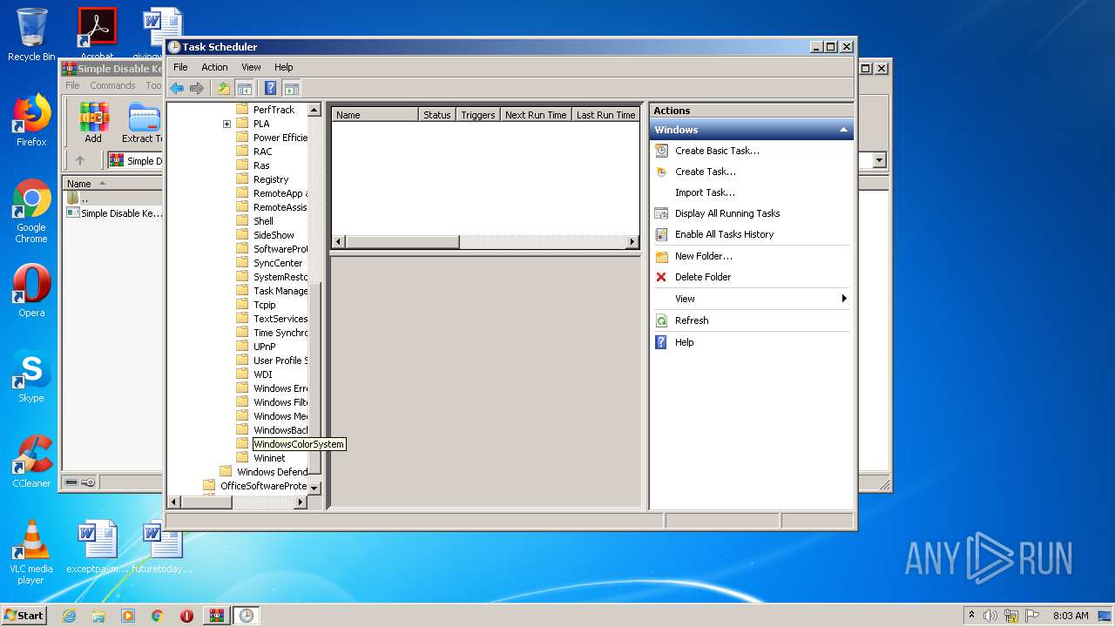Click the Enable All Tasks History icon
Screen dimensions: 1115x627
pyautogui.click(x=661, y=234)
